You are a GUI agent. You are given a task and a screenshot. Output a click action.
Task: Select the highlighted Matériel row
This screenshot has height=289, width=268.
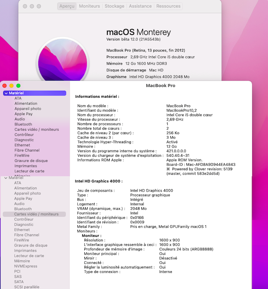(x=35, y=93)
